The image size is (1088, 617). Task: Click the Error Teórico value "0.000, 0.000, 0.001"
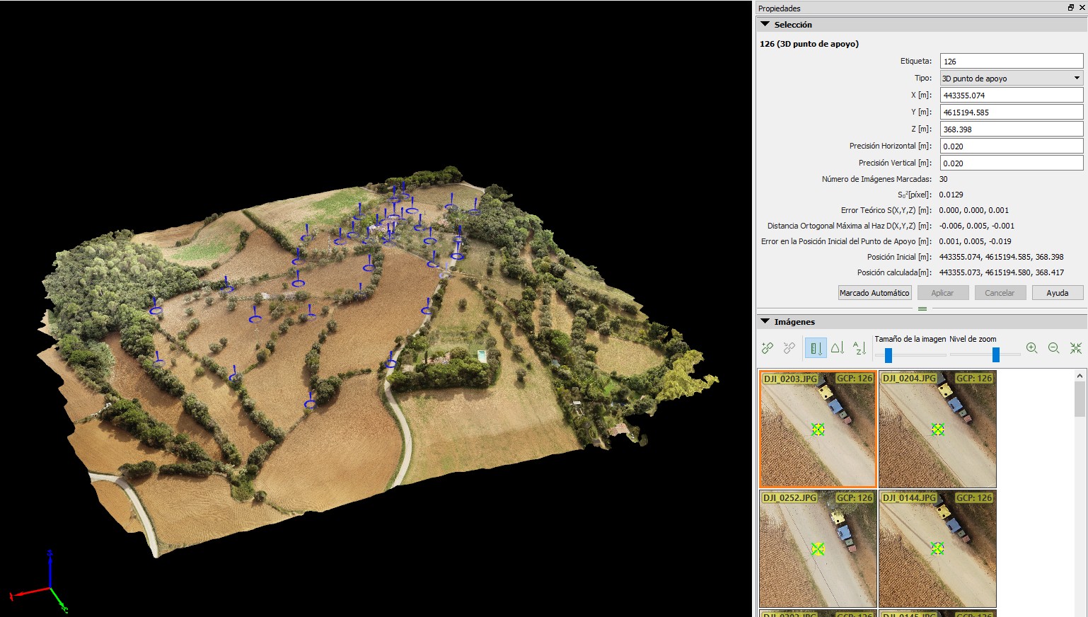pyautogui.click(x=974, y=210)
